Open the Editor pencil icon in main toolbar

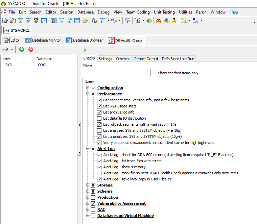tap(5, 21)
